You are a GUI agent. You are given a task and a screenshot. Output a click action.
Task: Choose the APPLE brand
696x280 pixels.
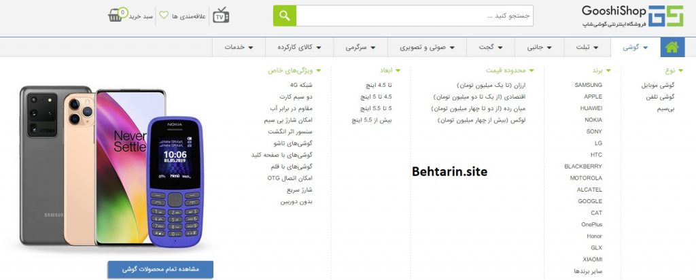593,97
